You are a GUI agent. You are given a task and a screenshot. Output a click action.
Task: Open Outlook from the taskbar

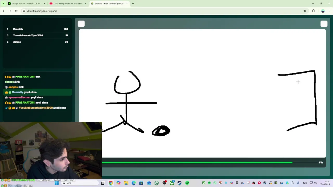149,183
